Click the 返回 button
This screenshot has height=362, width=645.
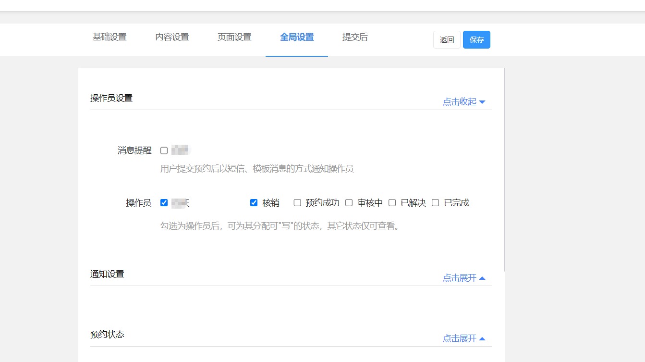pos(447,40)
